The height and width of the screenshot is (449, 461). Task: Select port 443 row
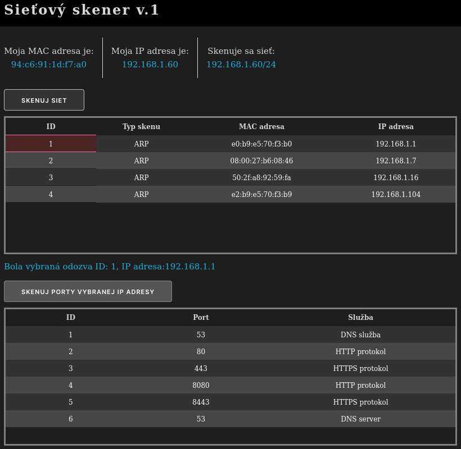(201, 369)
